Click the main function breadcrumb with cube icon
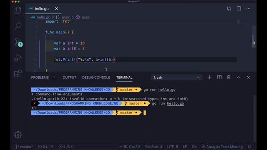This screenshot has height=150, width=267. point(83,17)
